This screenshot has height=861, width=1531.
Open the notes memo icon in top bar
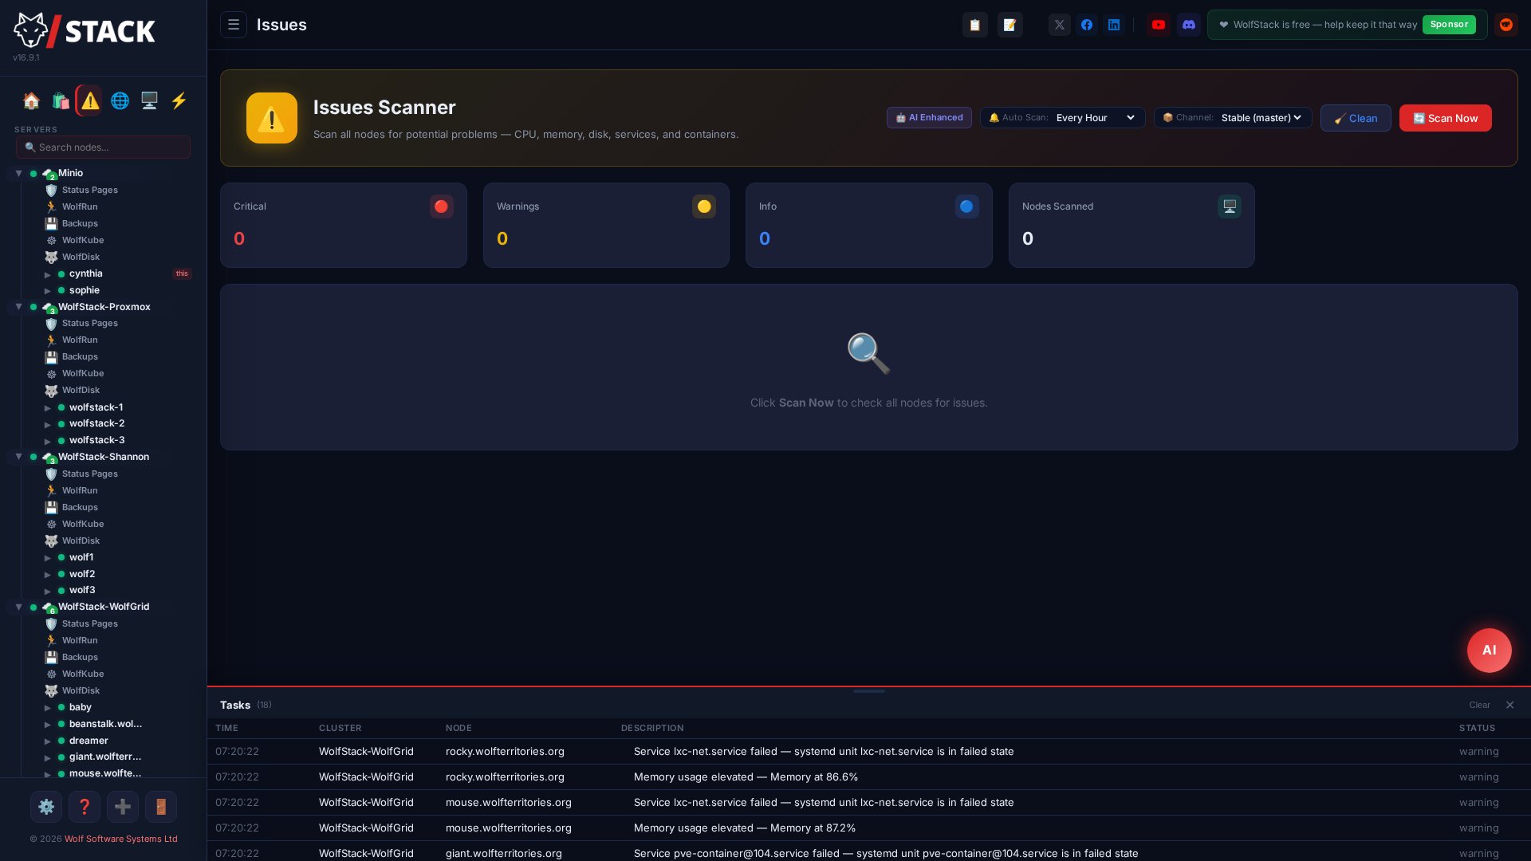coord(1010,25)
